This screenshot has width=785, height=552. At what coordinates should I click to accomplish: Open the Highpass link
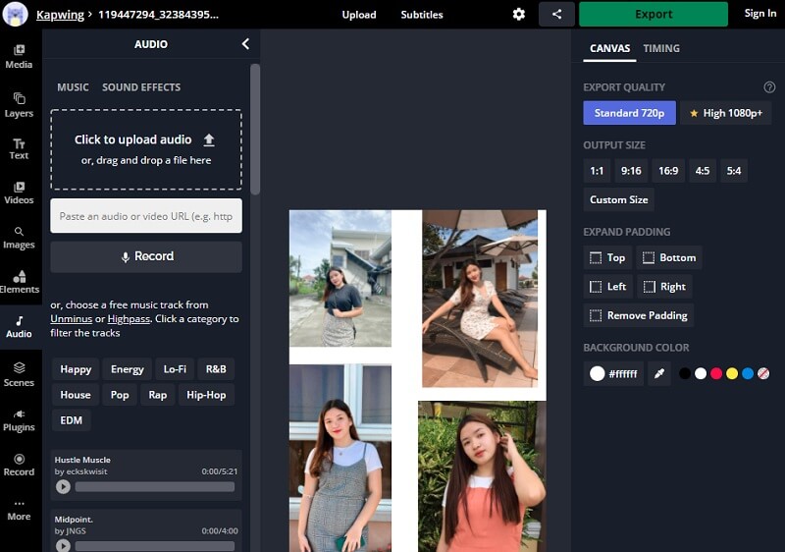[x=129, y=319]
